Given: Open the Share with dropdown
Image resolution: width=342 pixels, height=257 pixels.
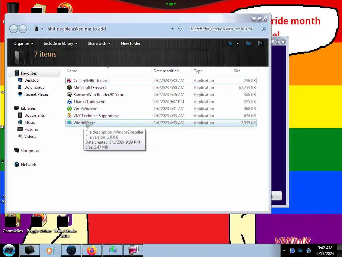Looking at the screenshot, I should point(99,43).
